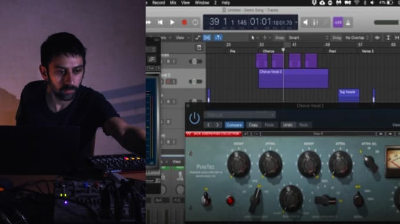
Task: Click the red Record button in transport
Action: pyautogui.click(x=184, y=22)
